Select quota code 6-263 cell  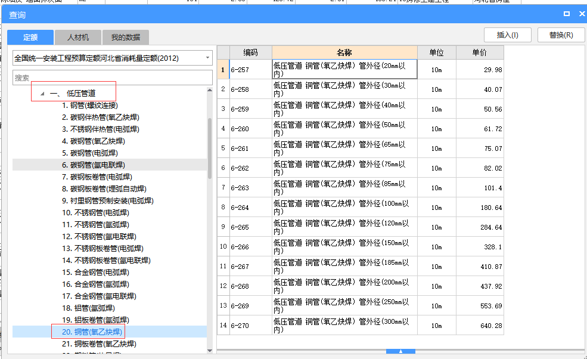250,188
